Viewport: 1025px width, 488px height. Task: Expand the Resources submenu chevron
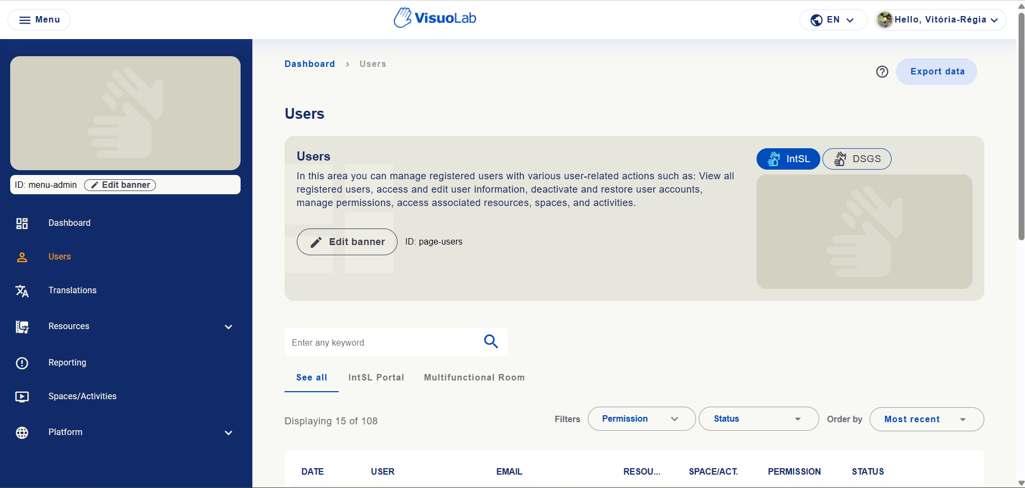coord(228,326)
